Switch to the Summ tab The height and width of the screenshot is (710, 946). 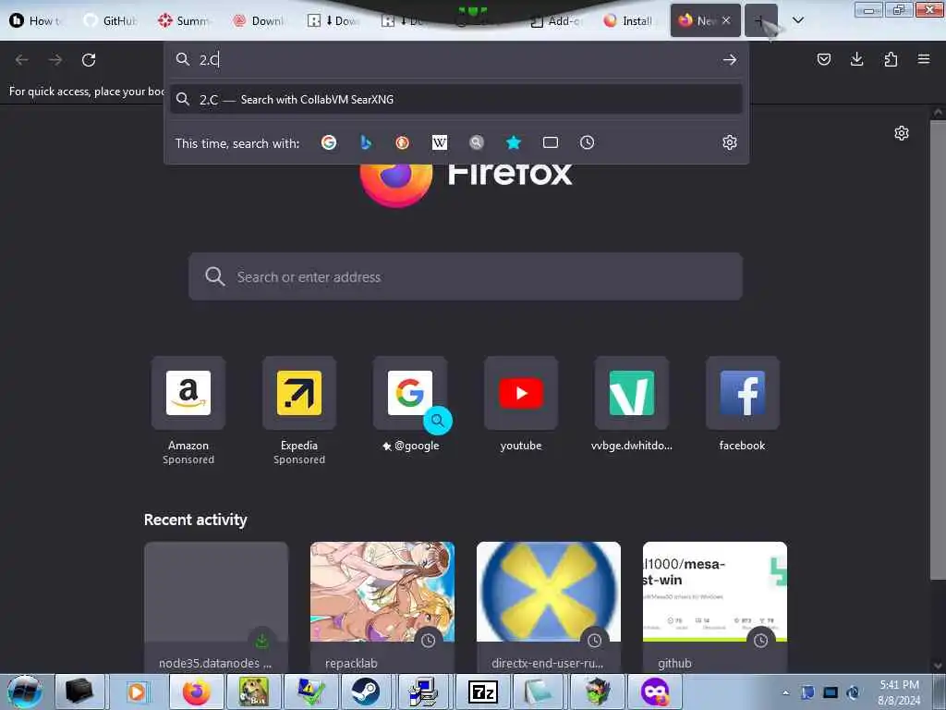point(185,20)
